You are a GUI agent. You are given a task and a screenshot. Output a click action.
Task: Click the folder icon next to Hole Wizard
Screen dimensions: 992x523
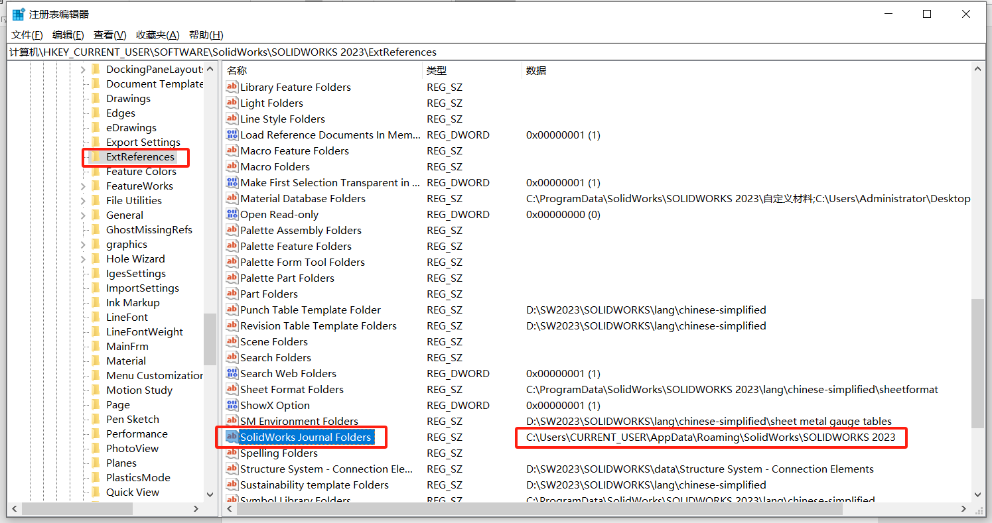click(96, 259)
